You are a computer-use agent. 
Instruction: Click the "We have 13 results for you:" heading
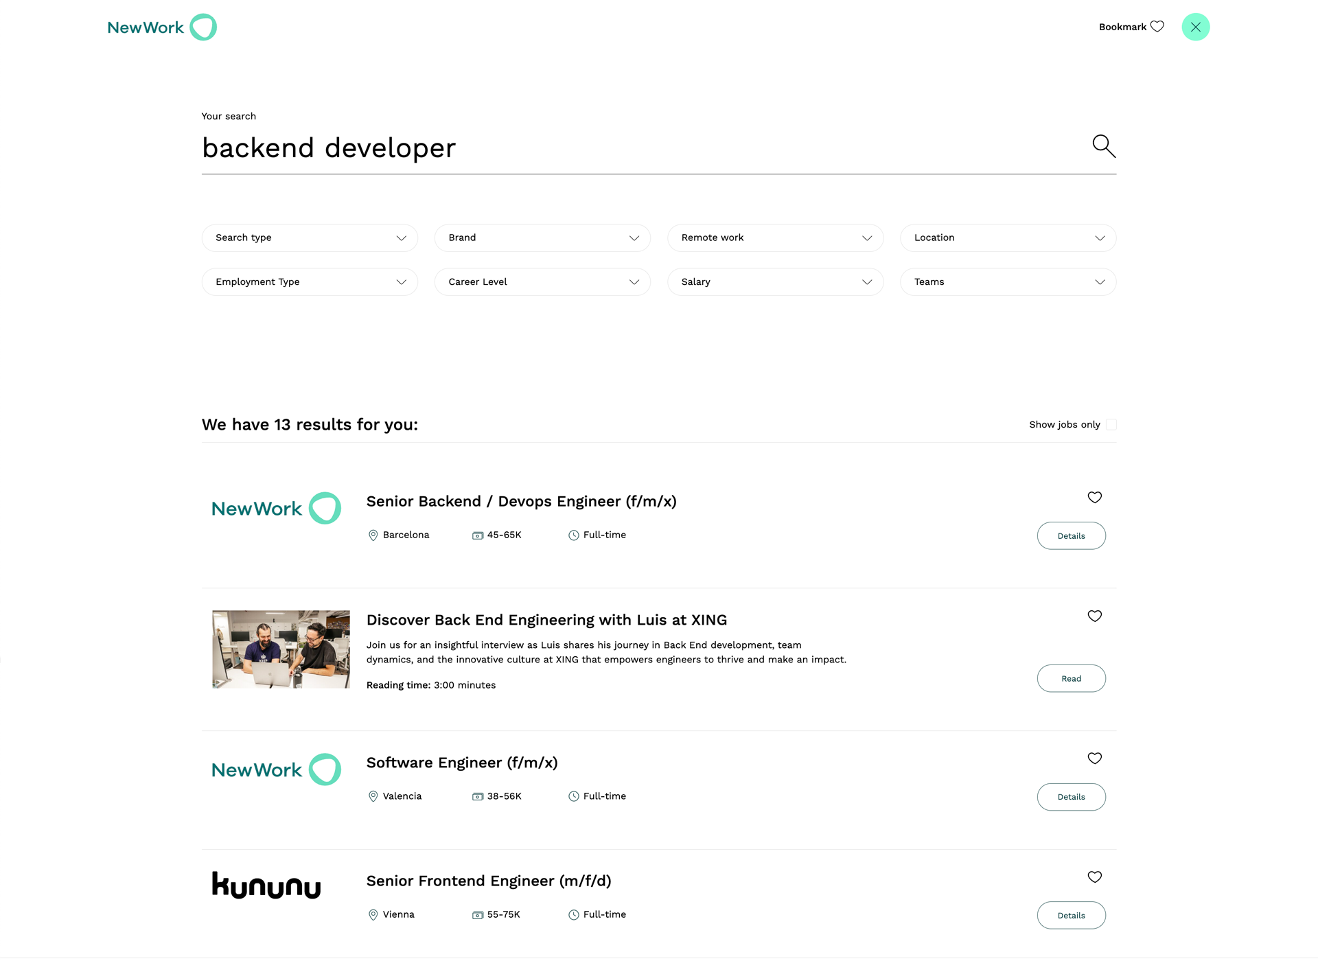[x=310, y=425]
